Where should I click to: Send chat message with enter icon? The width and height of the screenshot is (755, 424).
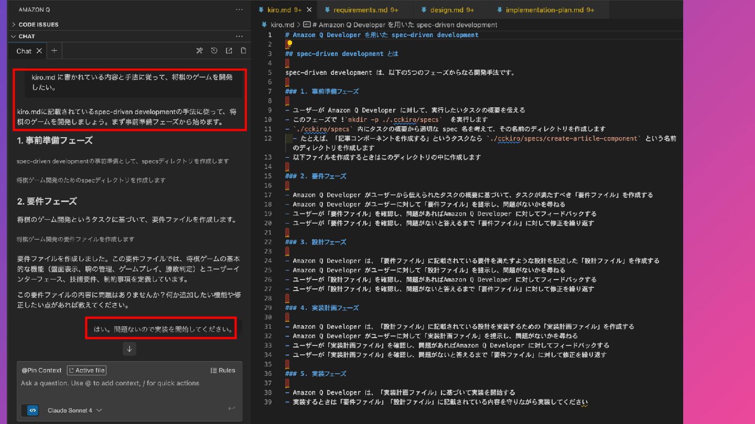(231, 409)
